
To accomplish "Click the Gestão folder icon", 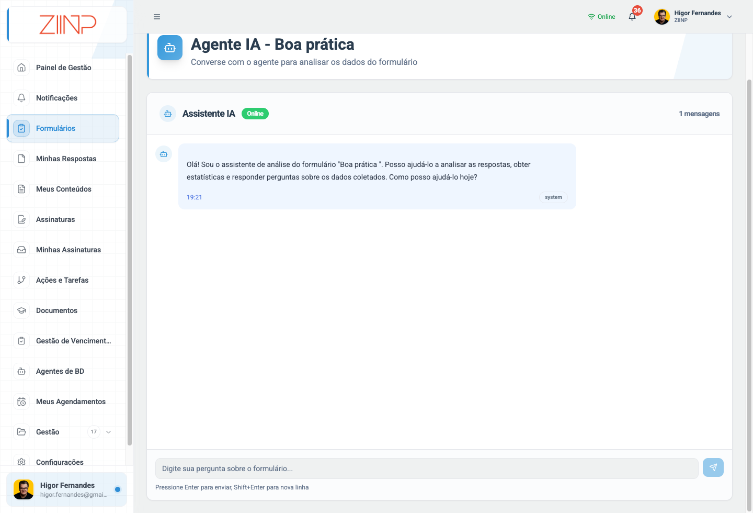I will point(21,432).
